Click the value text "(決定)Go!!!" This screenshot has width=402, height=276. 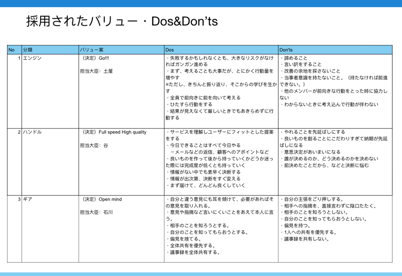coord(95,58)
